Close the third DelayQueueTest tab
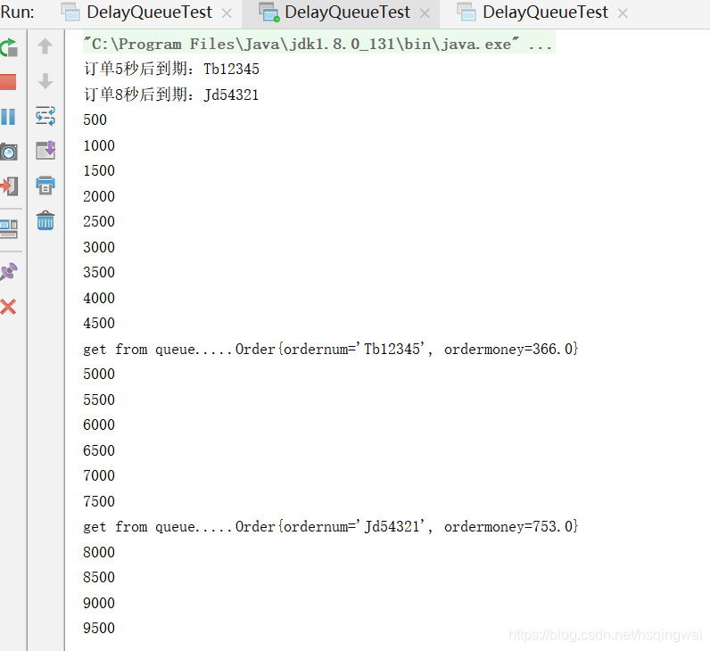 623,13
